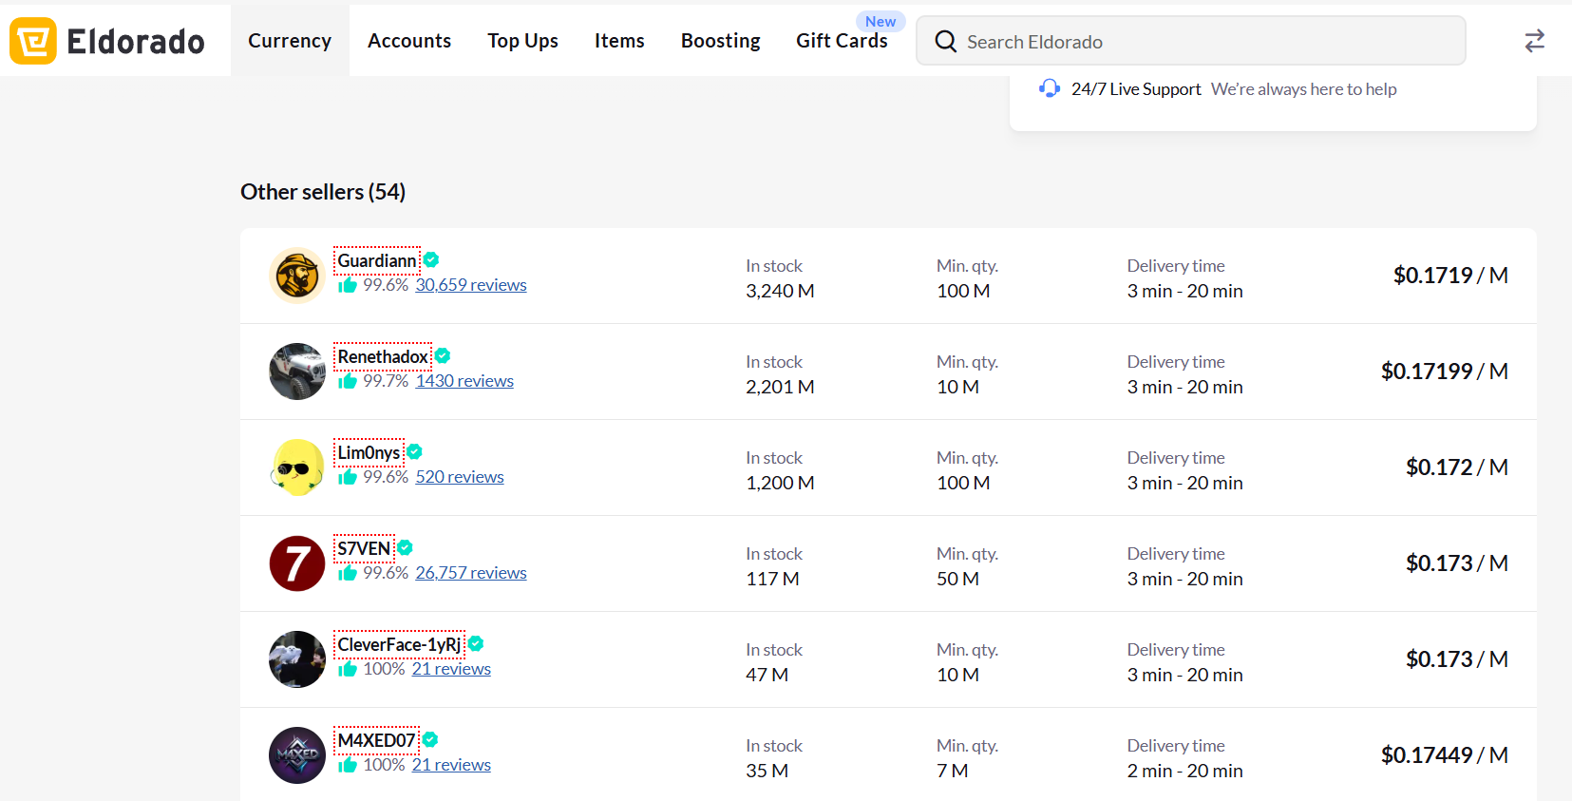Click the Eldorado logo icon
The height and width of the screenshot is (801, 1572).
coord(33,41)
